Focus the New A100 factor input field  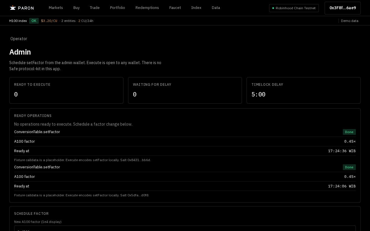pyautogui.click(x=185, y=228)
